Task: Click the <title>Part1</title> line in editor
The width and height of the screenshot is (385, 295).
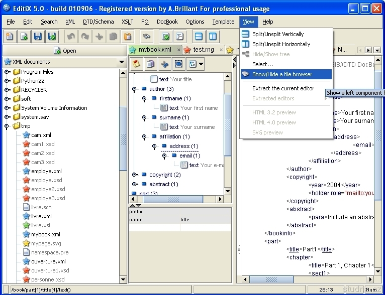Action: click(x=310, y=249)
